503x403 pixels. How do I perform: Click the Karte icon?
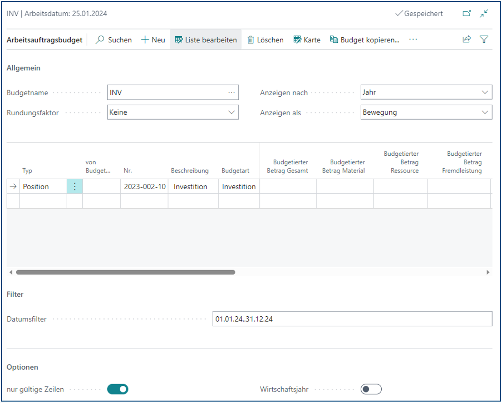pyautogui.click(x=297, y=40)
